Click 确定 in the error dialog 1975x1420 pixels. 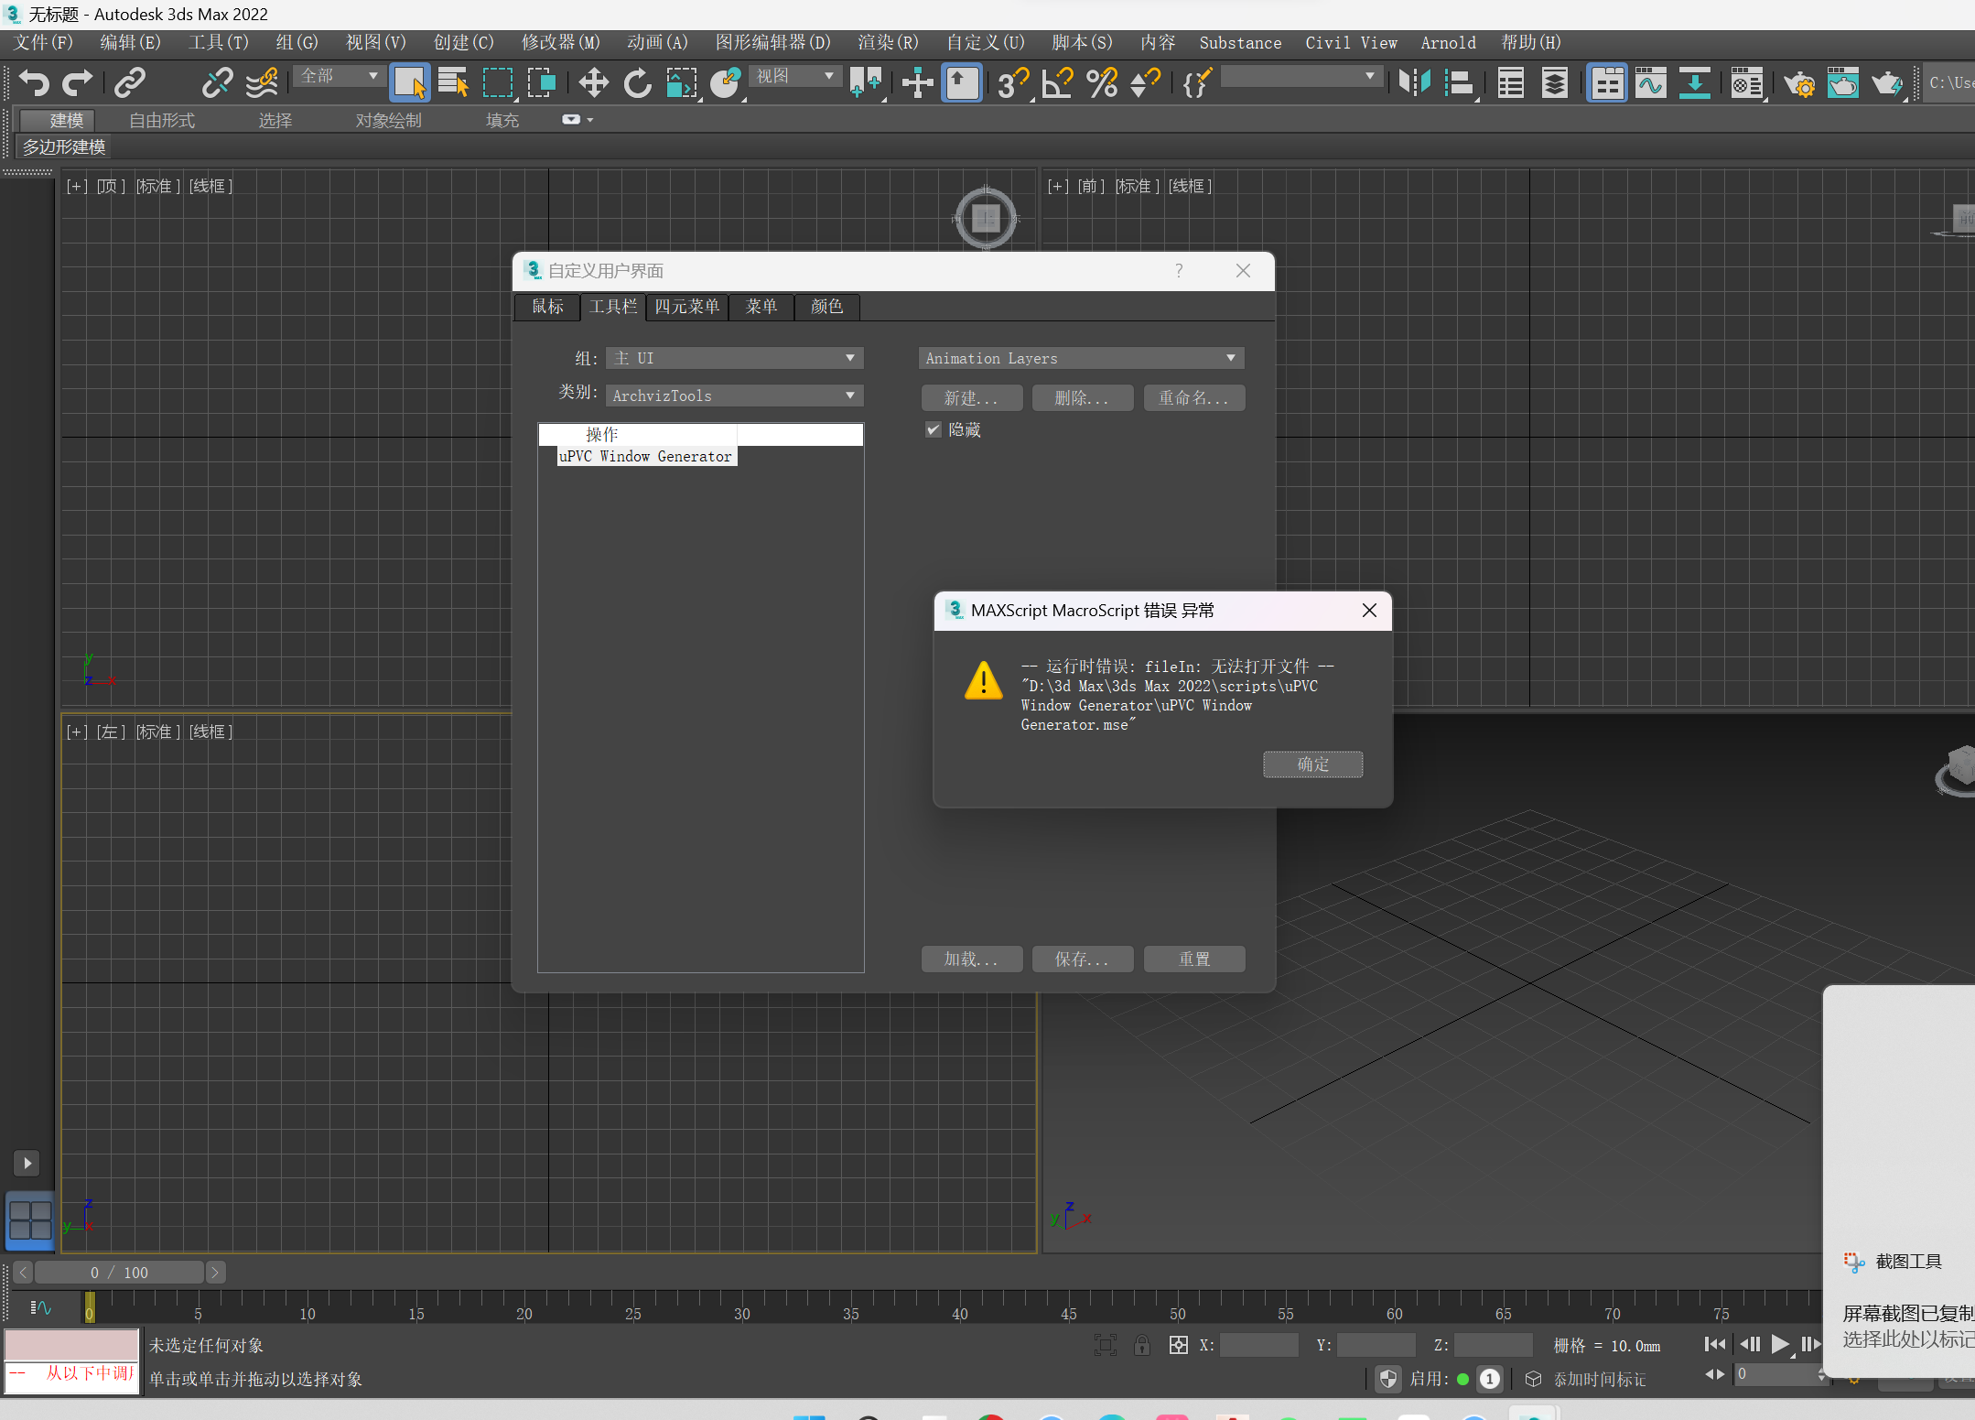click(x=1312, y=764)
